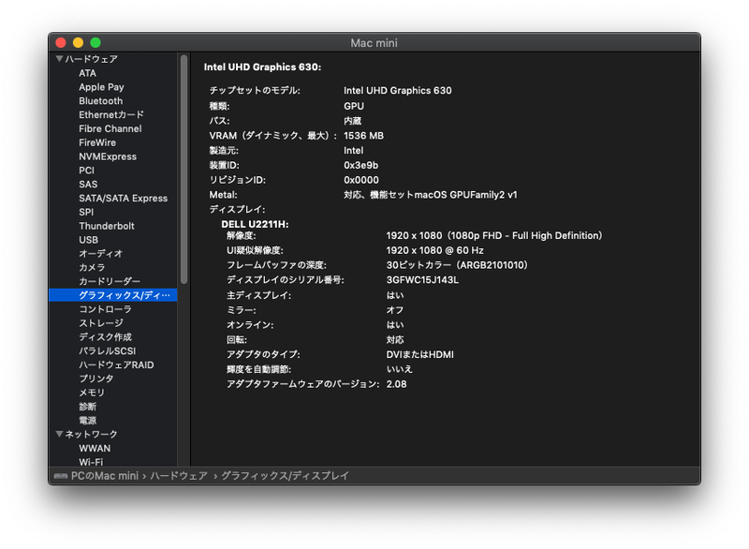Open ハードウェアRAID in the sidebar
Image resolution: width=749 pixels, height=549 pixels.
tap(116, 364)
